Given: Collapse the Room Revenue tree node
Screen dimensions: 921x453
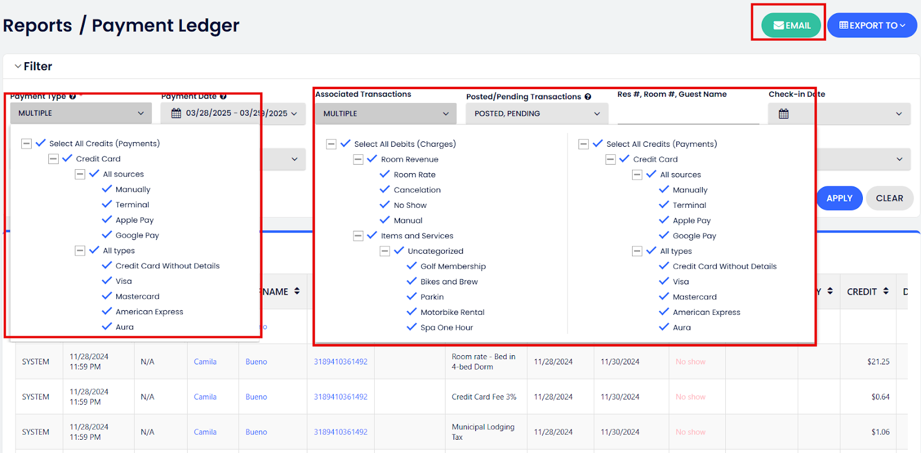Looking at the screenshot, I should [358, 159].
